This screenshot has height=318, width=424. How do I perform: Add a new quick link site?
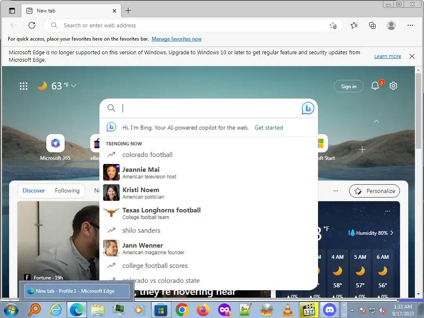362,149
